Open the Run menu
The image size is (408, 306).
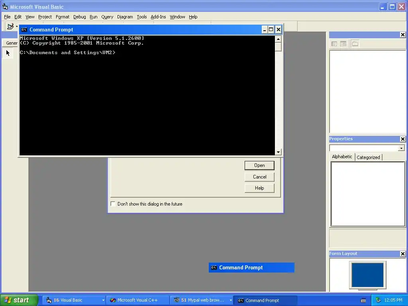coord(93,17)
